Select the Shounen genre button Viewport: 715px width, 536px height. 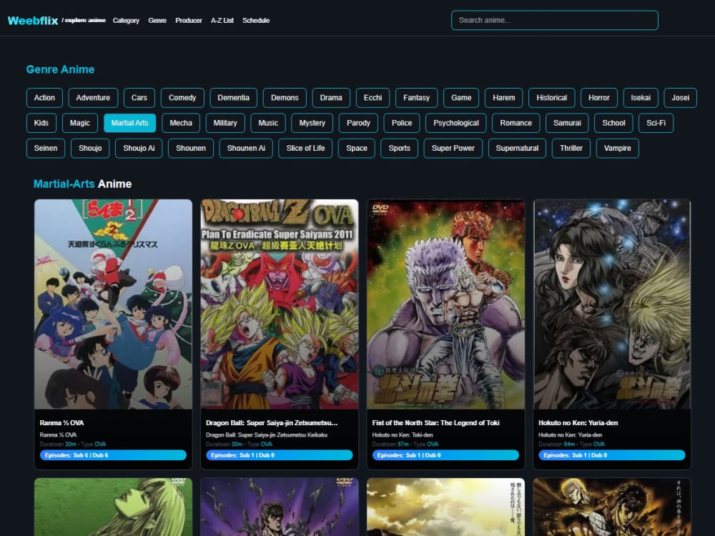[191, 148]
